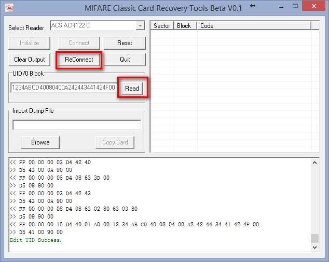
Task: Focus the Import Dump File path field
Action: 77,125
